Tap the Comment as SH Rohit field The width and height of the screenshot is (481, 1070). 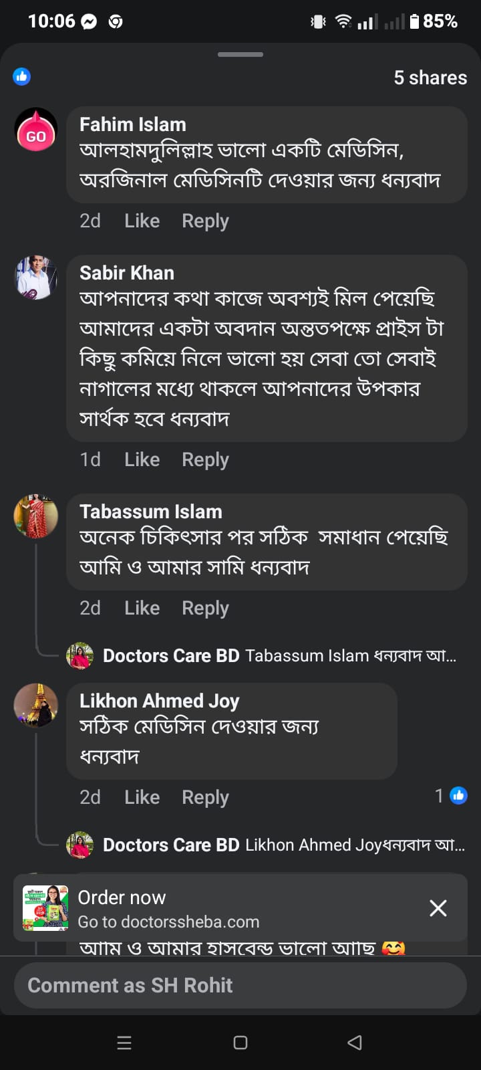click(240, 985)
